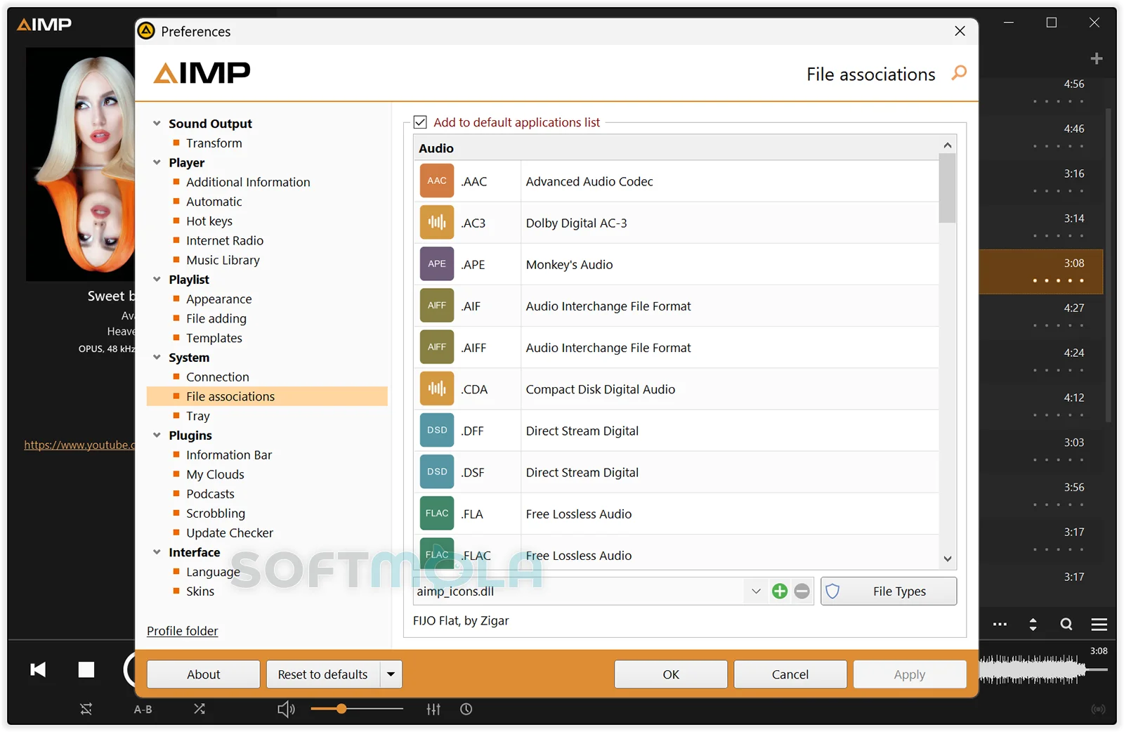The width and height of the screenshot is (1124, 732).
Task: Select the AC3 waveform file icon
Action: click(437, 223)
